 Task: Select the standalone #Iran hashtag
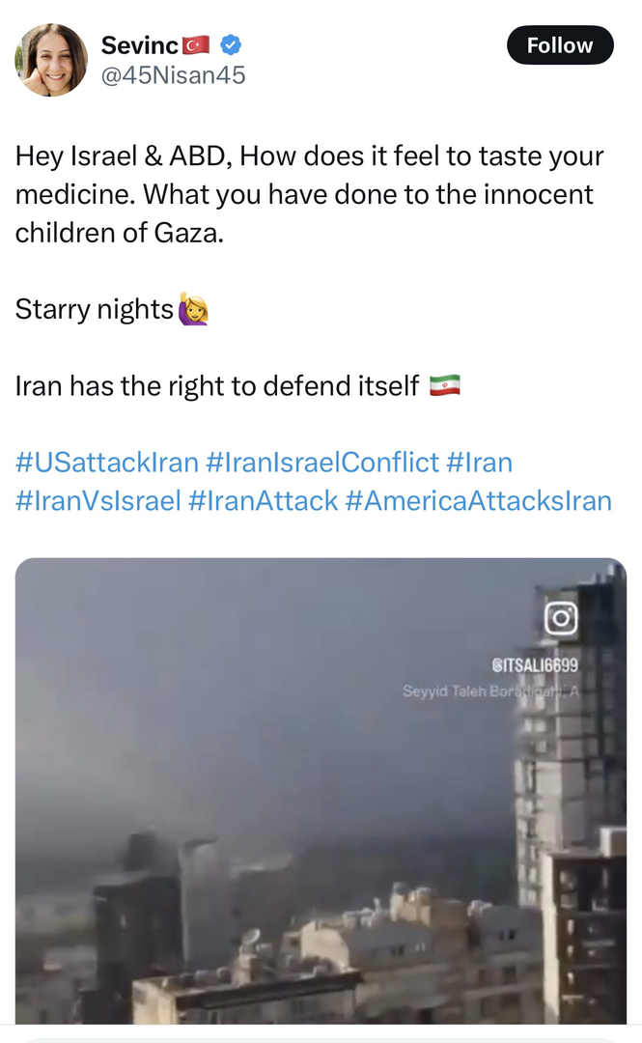coord(479,463)
